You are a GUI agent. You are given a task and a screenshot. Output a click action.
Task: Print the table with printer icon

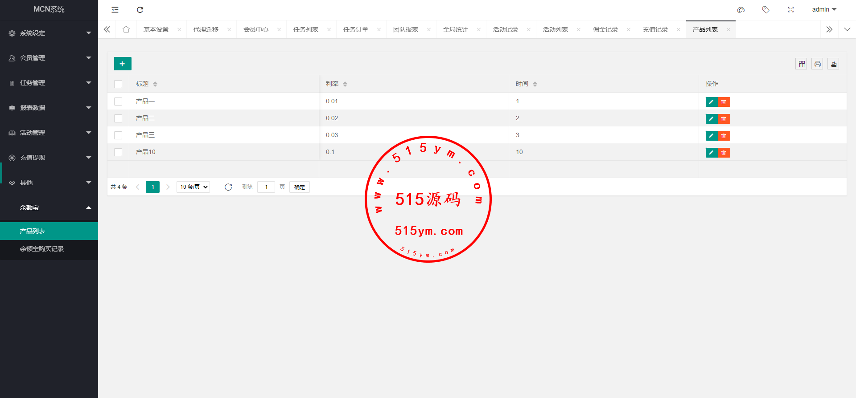click(x=817, y=64)
